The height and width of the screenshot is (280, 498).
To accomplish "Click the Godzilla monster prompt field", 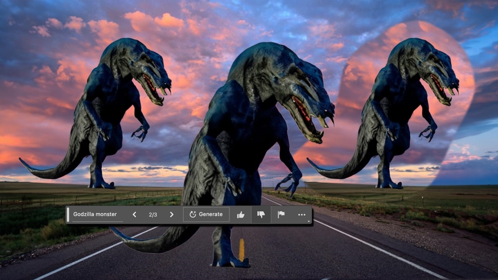I will click(x=98, y=214).
